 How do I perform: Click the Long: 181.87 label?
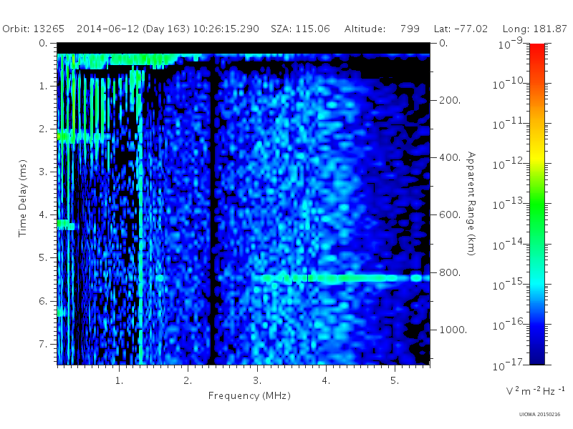534,29
